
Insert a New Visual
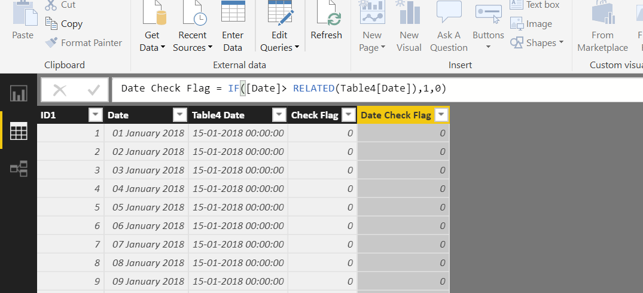(409, 27)
